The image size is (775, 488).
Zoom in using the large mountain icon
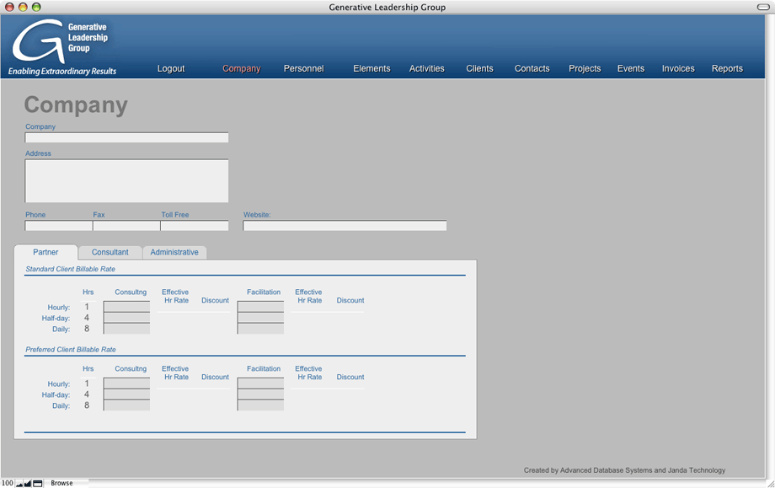click(x=28, y=484)
